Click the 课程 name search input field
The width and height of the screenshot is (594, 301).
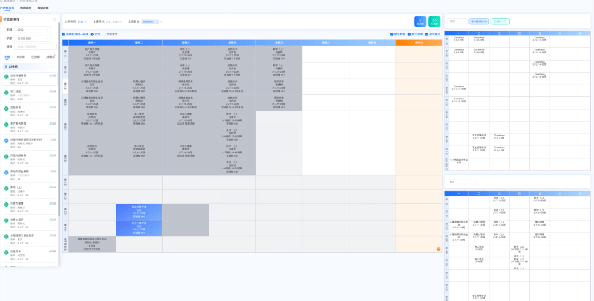(x=36, y=47)
